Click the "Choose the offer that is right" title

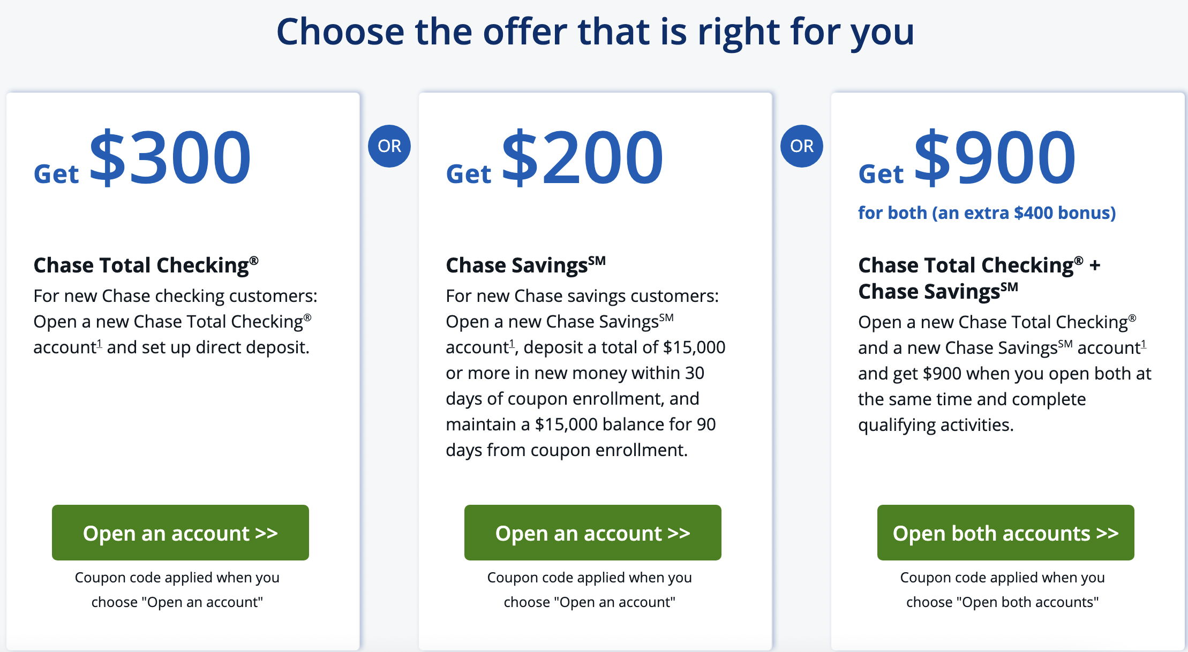595,32
